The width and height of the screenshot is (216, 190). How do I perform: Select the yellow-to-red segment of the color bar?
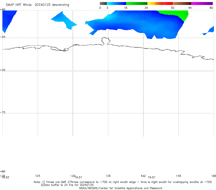click(x=160, y=4)
